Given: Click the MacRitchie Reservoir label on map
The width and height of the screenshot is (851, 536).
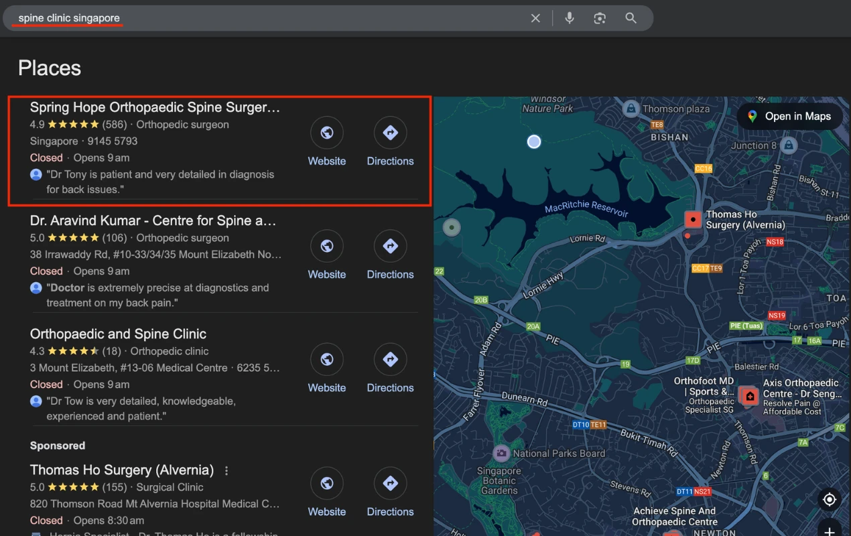Looking at the screenshot, I should click(586, 208).
